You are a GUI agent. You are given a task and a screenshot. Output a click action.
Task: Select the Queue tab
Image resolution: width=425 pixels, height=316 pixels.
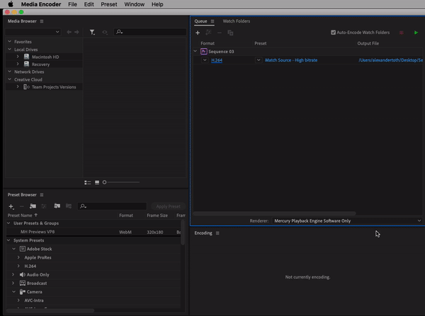(200, 21)
